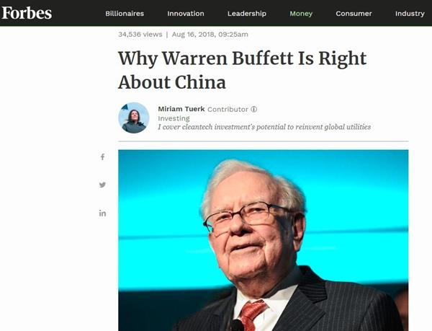Open contributor info icon next to Contributor
The image size is (432, 331).
tap(254, 109)
